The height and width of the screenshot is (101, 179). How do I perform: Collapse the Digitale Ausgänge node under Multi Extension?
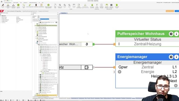(x=40, y=56)
